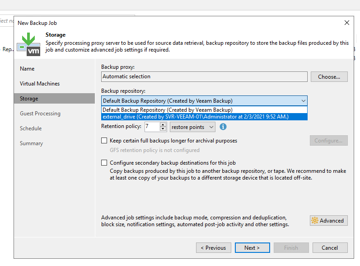
Task: Go to the Virtual Machines wizard step
Action: [40, 84]
